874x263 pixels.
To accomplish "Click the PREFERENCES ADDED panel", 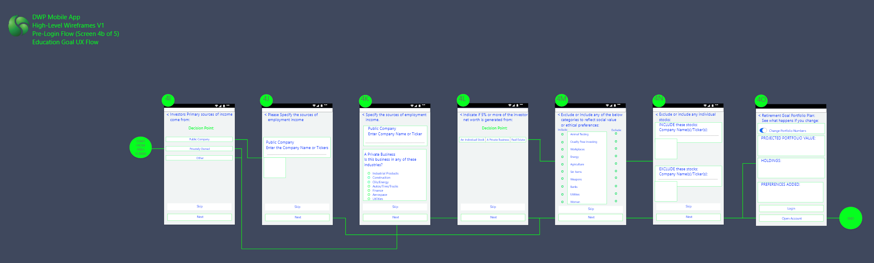I will pos(790,192).
